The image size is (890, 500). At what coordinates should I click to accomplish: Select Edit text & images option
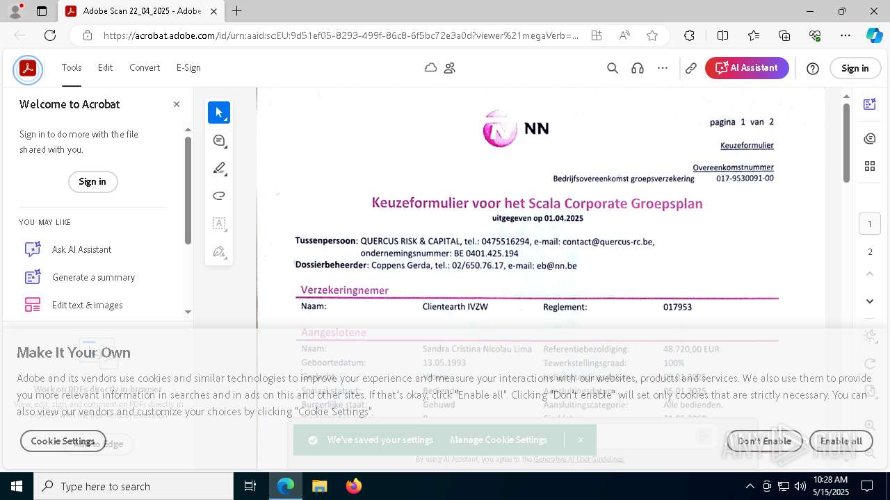[87, 305]
